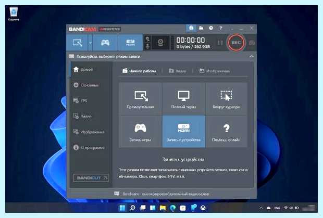
Task: Open File Explorer from the taskbar
Action: (163, 208)
